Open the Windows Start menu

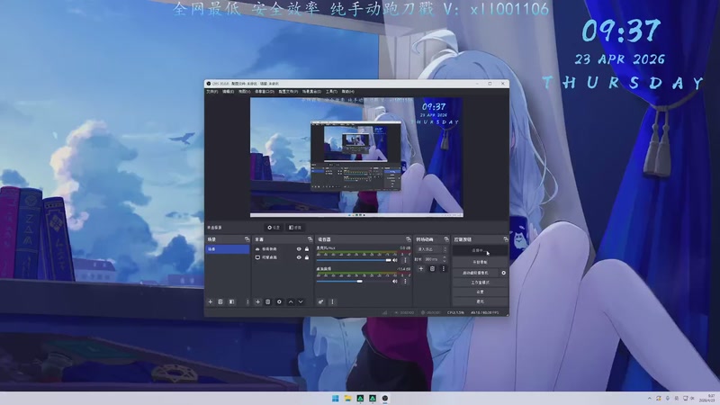pos(335,398)
